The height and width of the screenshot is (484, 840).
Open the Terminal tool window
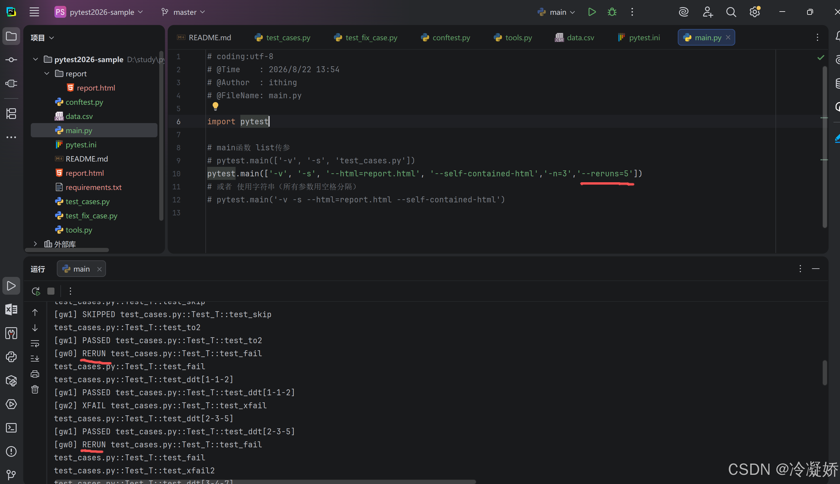click(11, 428)
